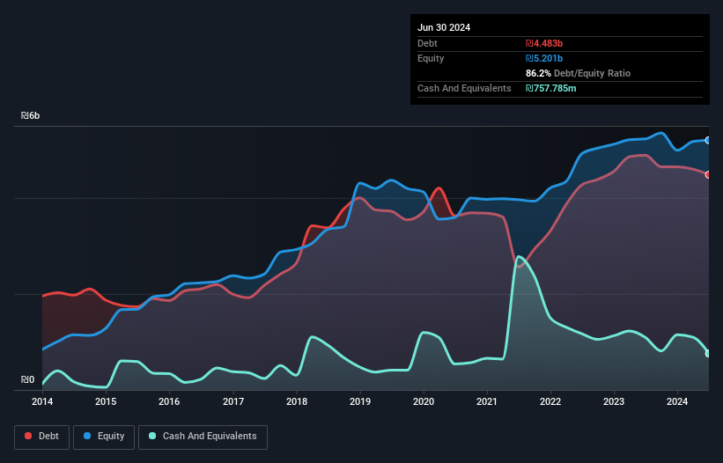Click the 2022 x-axis label
This screenshot has height=463, width=723.
pos(550,401)
